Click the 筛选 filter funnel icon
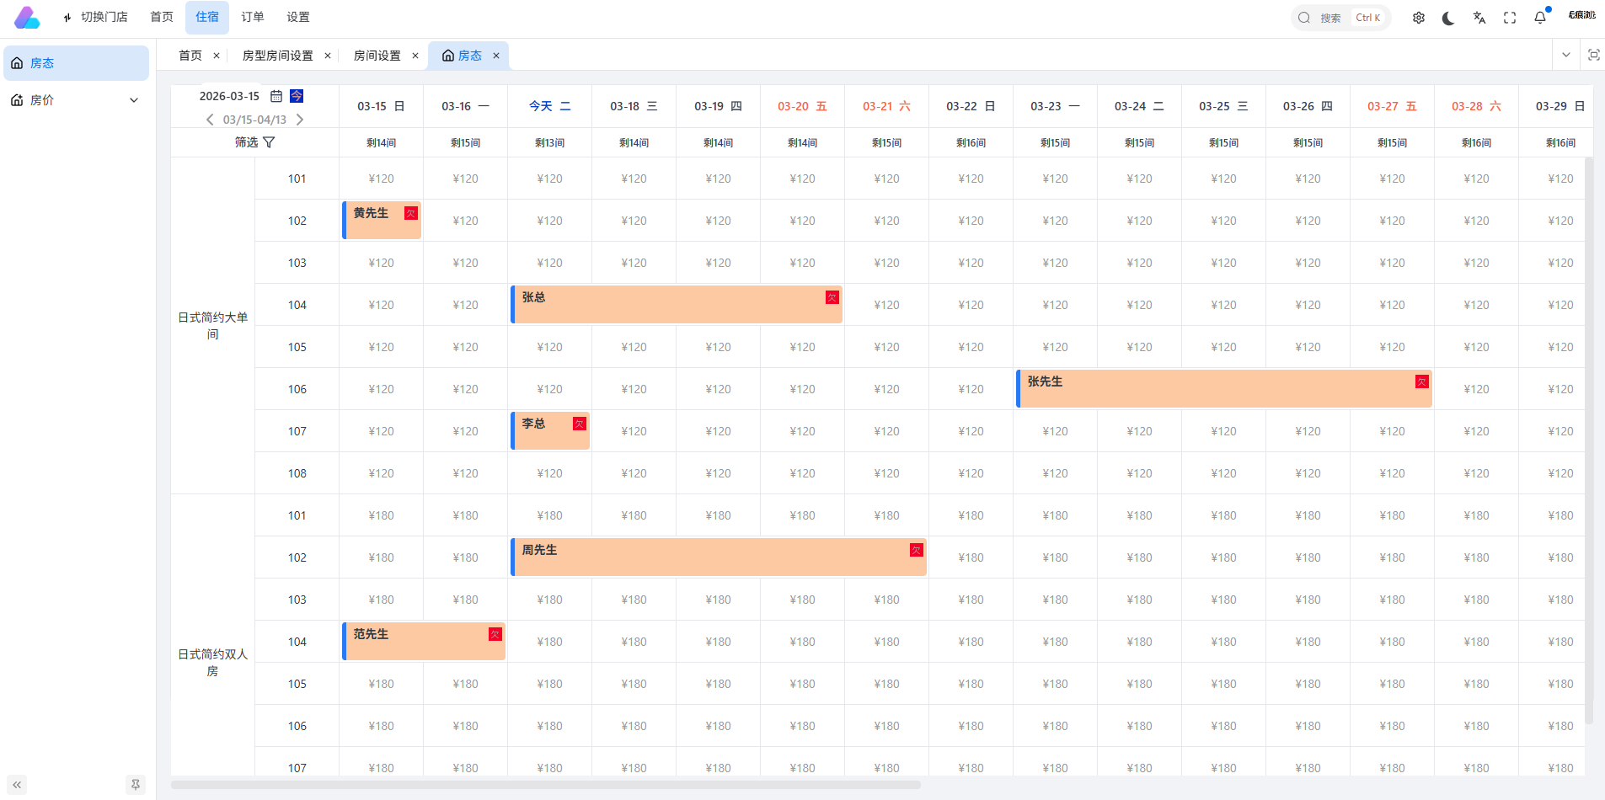This screenshot has width=1605, height=800. click(269, 142)
